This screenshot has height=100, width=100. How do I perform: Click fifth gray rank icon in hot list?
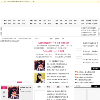pyautogui.click(x=76, y=82)
